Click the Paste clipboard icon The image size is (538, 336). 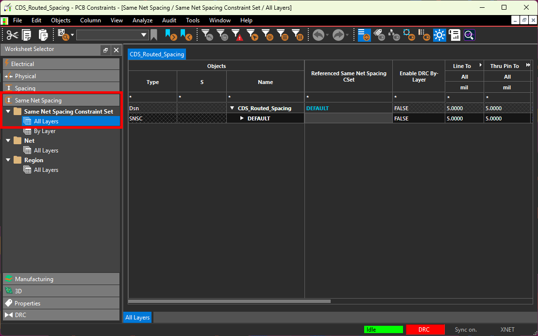[x=43, y=35]
